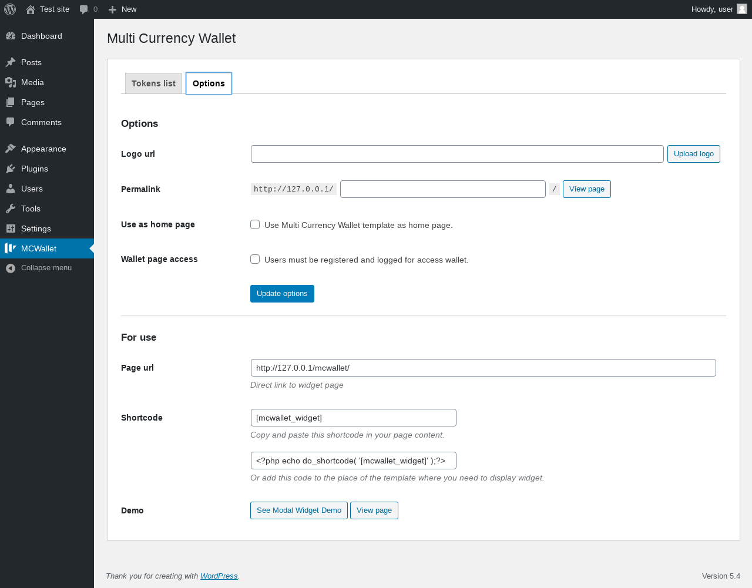Click the http://127.0.0.1/ permalink prefix

point(294,189)
